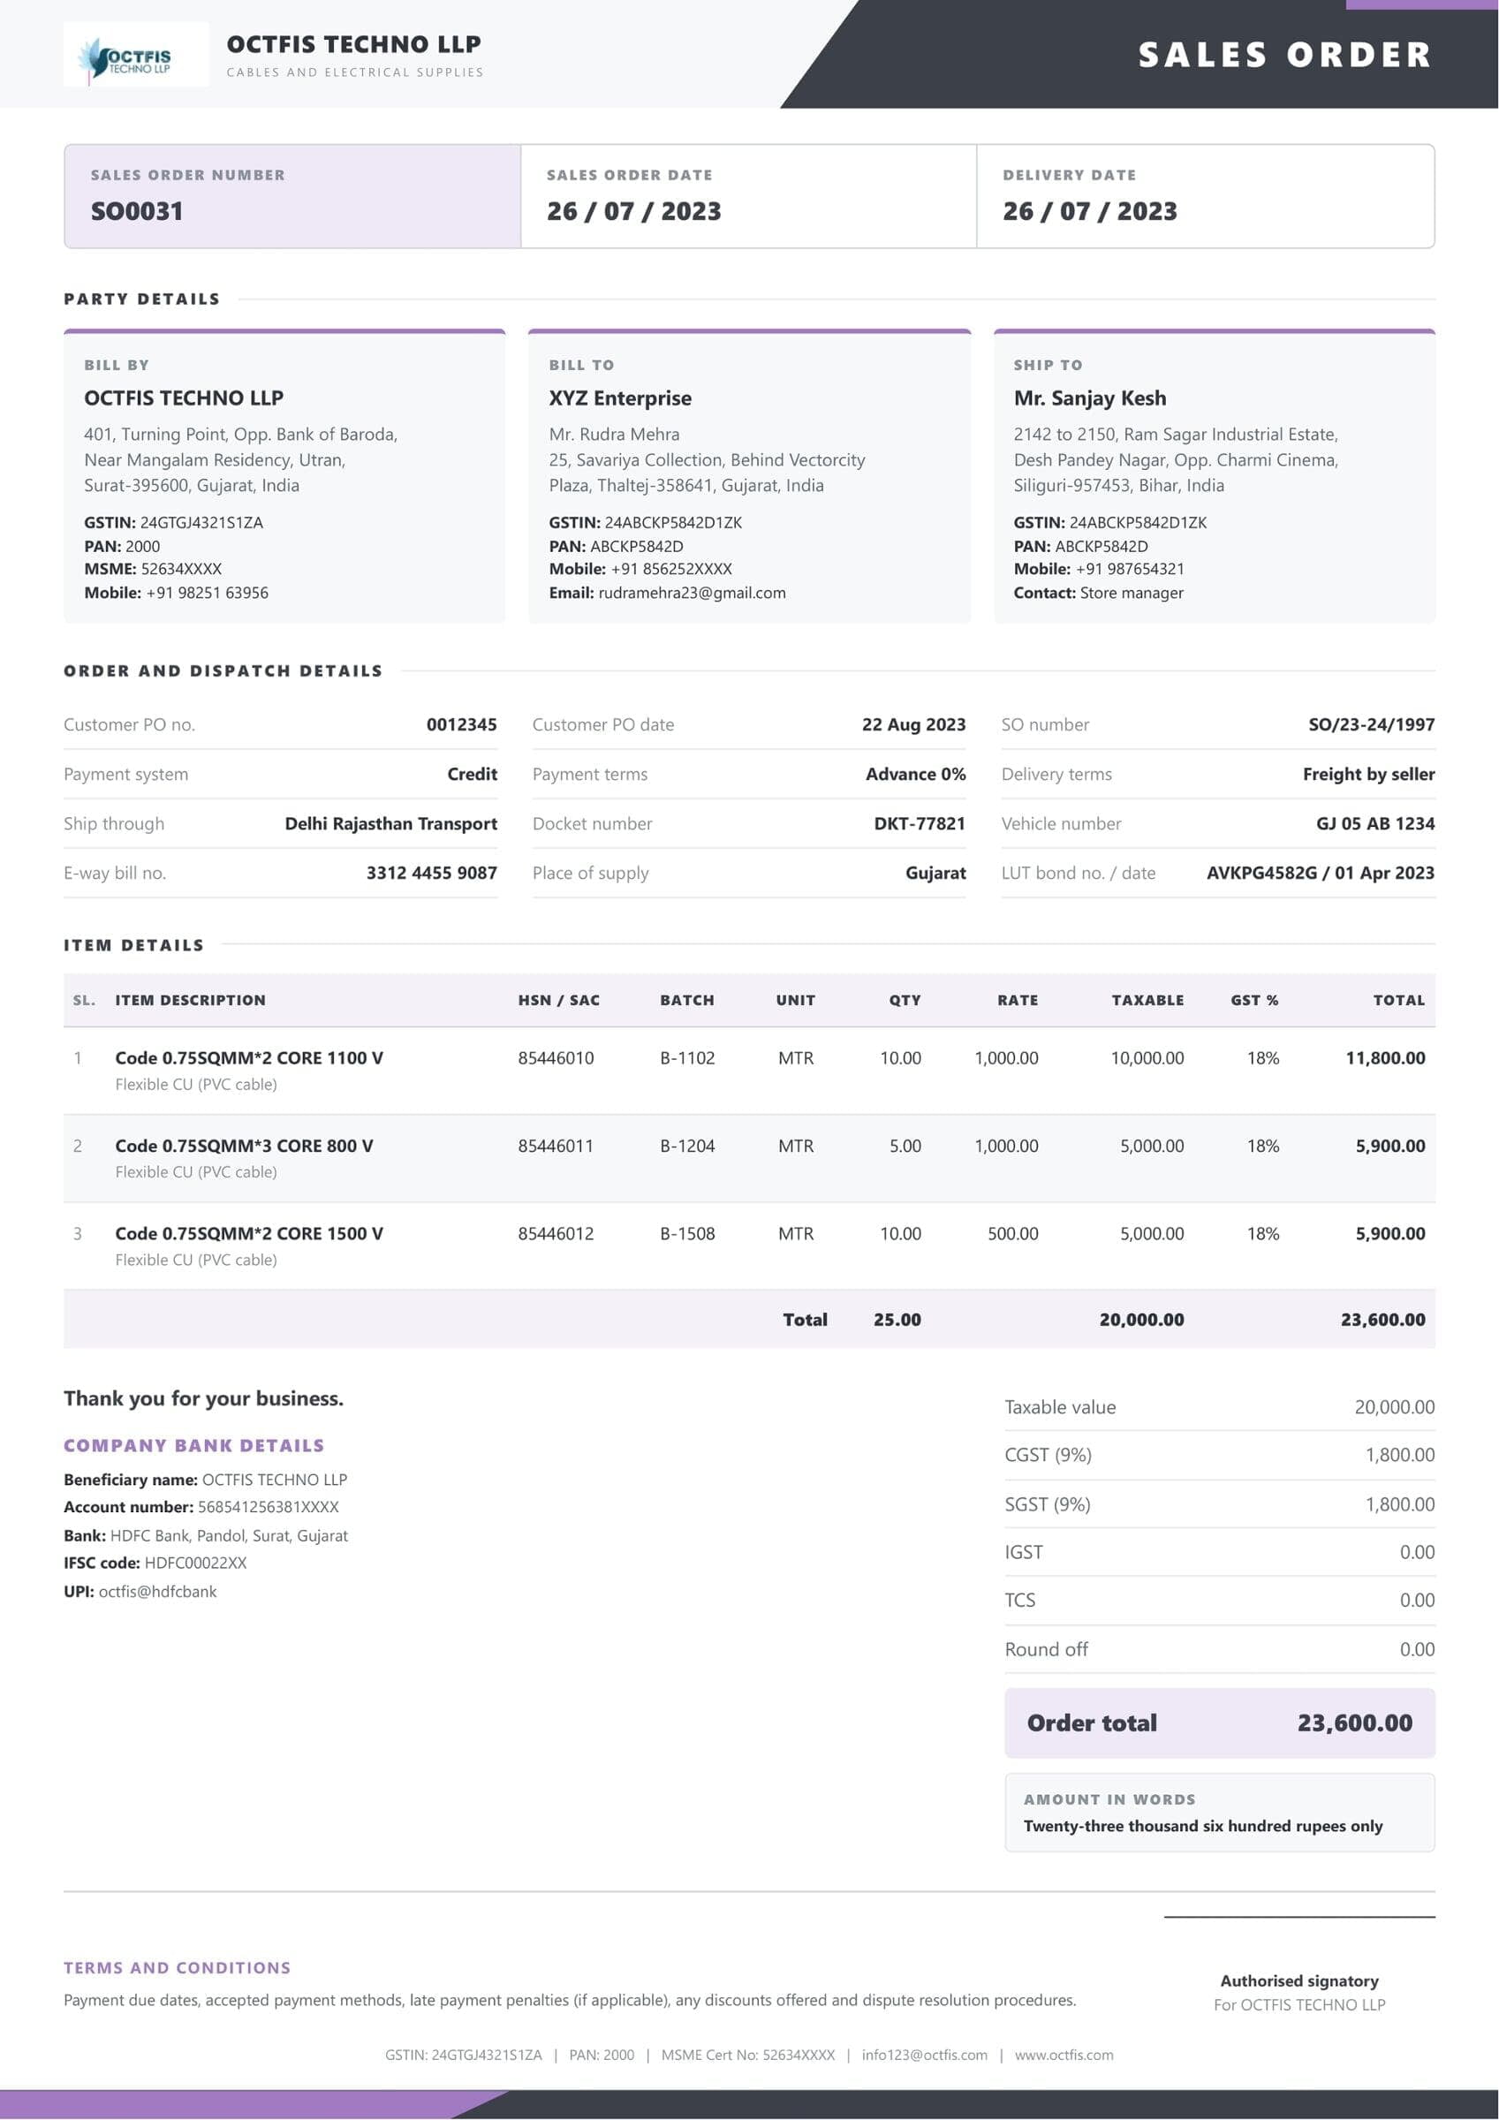This screenshot has width=1499, height=2120.
Task: Click item 'Code 0.75SQMM*2 CORE 1500 V'
Action: pos(249,1234)
